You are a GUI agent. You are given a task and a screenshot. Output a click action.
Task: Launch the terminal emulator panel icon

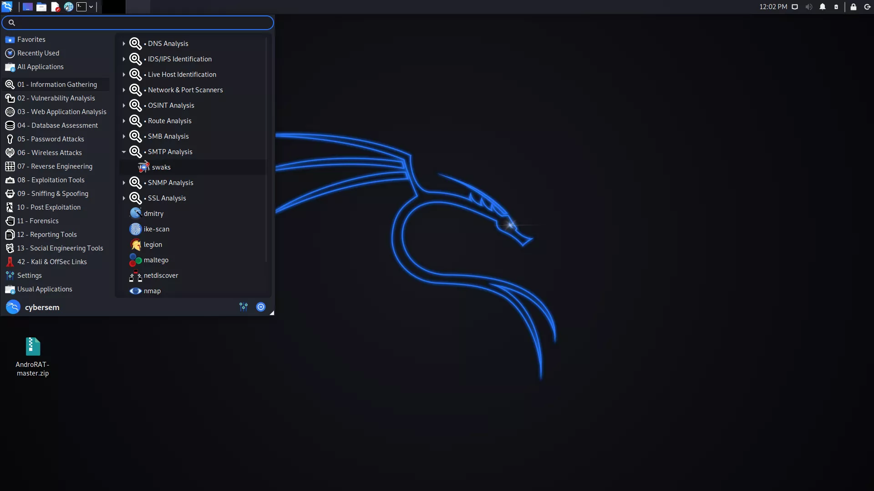[x=81, y=7]
